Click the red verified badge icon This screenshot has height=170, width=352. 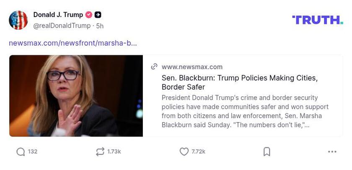tap(89, 15)
